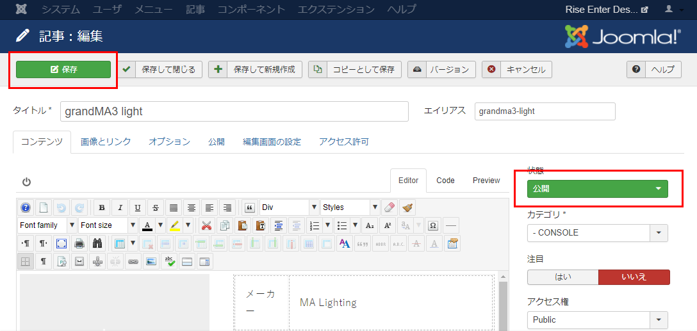
Task: Click the paste clipboard icon
Action: coord(243,225)
